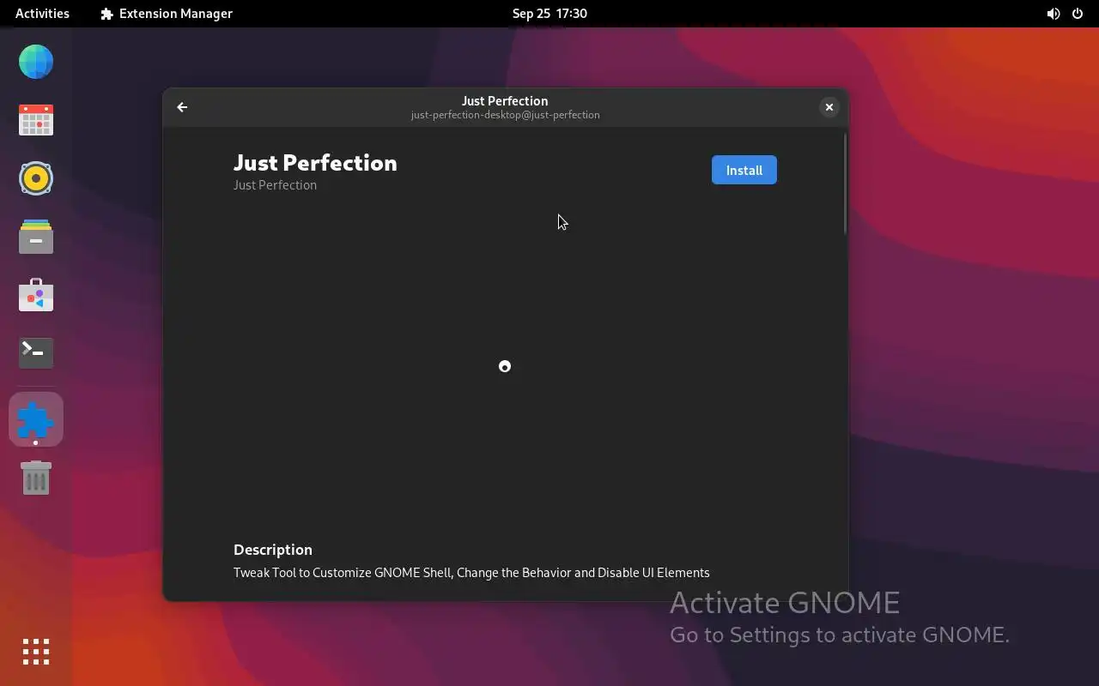Open the Calendar app in the dock
Viewport: 1099px width, 686px height.
(x=36, y=120)
